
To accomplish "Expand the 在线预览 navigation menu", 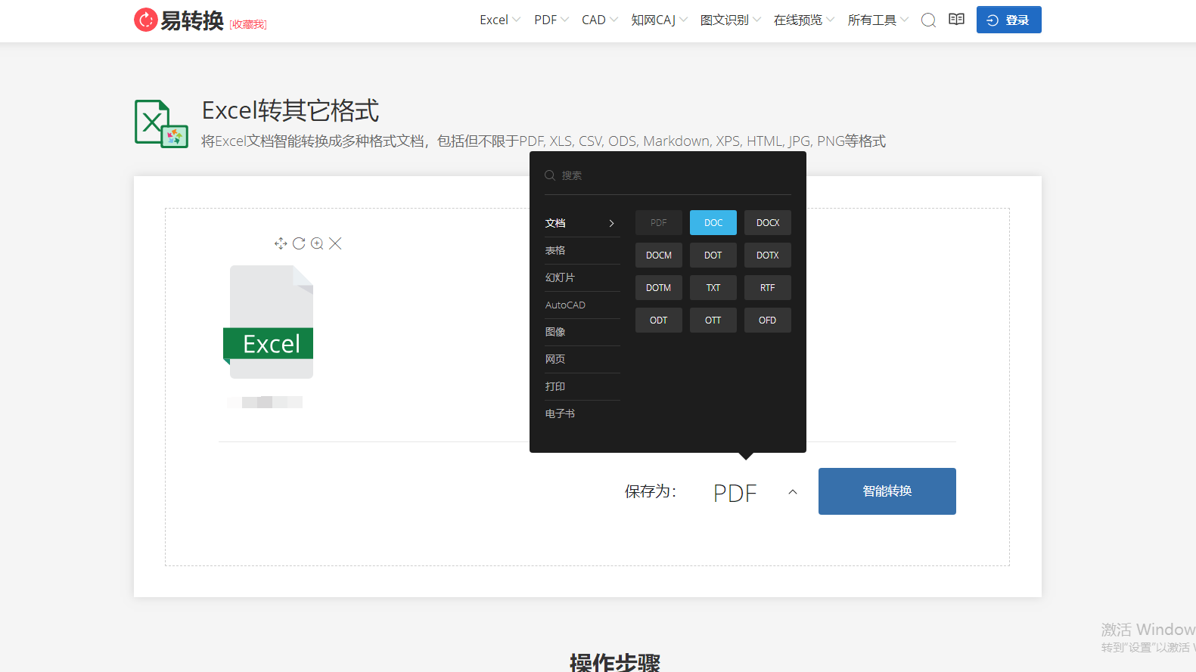I will pyautogui.click(x=804, y=20).
